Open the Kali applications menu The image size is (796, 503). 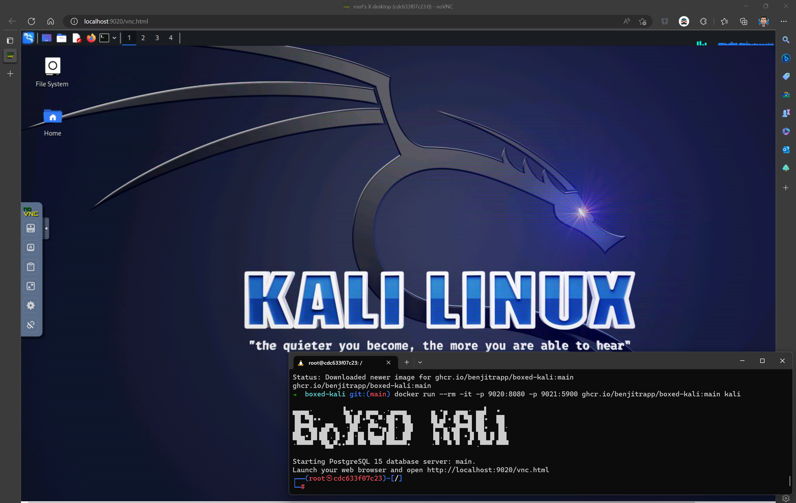pyautogui.click(x=29, y=38)
